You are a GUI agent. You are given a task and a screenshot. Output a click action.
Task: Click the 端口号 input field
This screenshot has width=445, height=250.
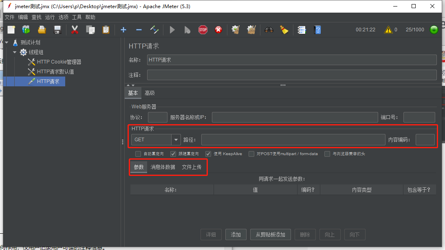point(419,117)
